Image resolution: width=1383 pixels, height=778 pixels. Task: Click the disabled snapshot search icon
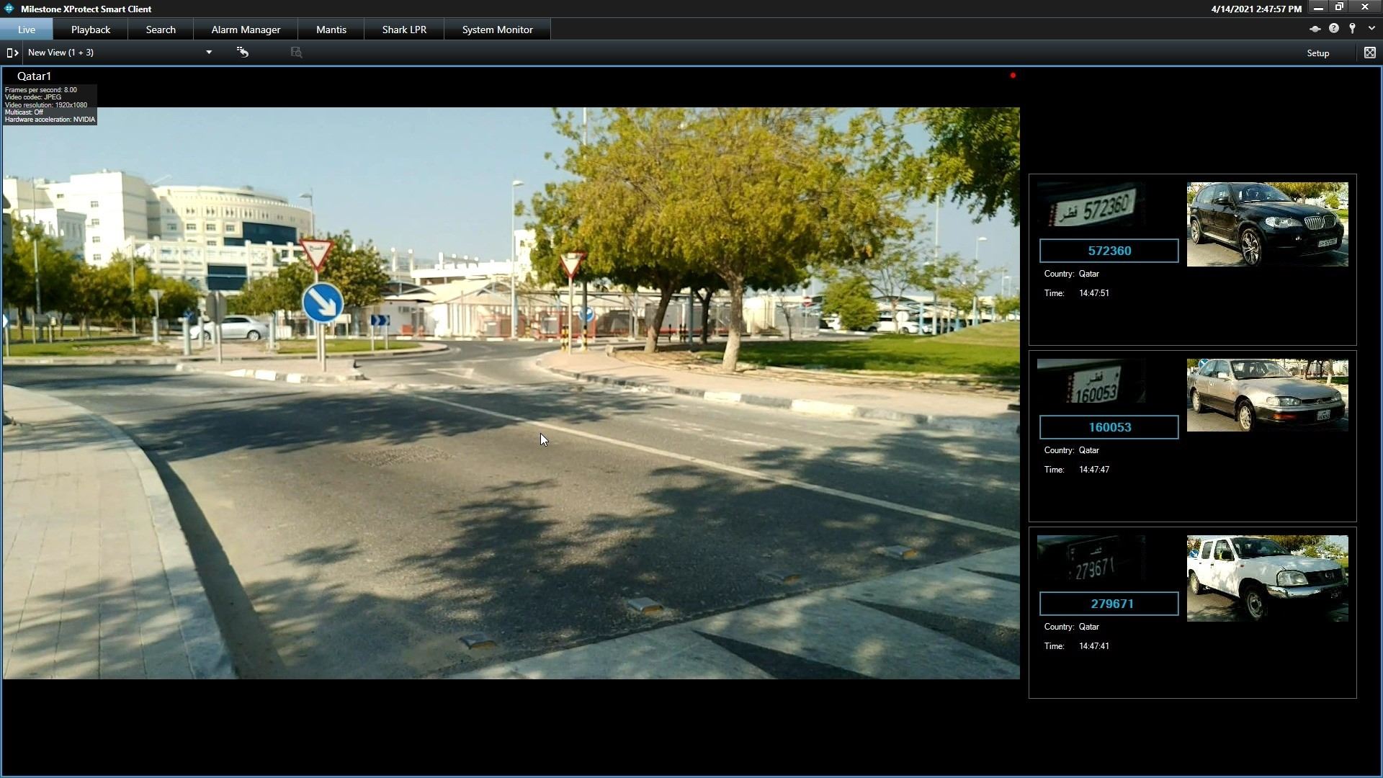point(296,53)
